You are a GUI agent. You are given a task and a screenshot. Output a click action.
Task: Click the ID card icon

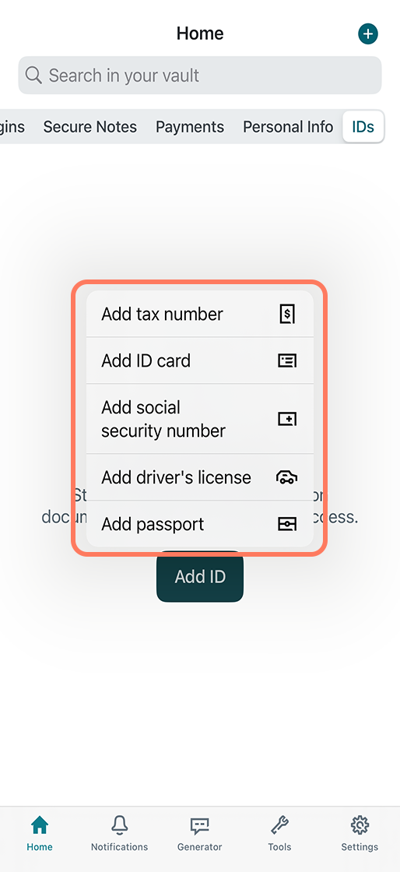coord(287,361)
